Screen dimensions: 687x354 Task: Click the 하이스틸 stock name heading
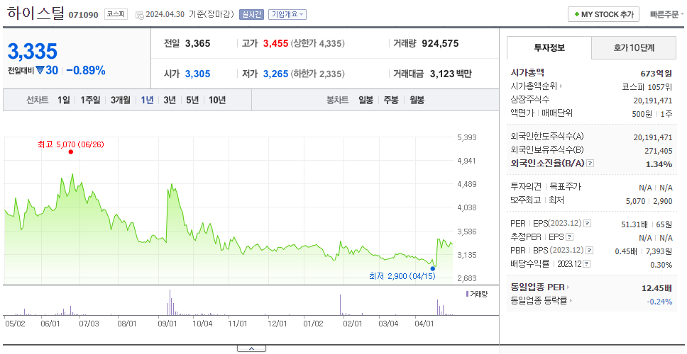point(35,13)
